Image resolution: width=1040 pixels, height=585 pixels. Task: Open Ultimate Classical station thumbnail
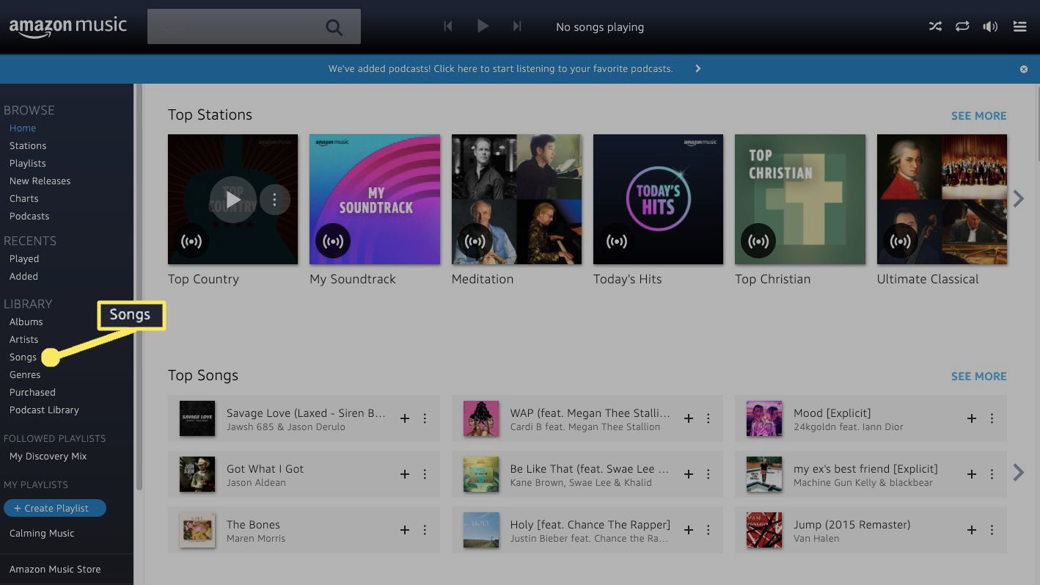[x=942, y=199]
